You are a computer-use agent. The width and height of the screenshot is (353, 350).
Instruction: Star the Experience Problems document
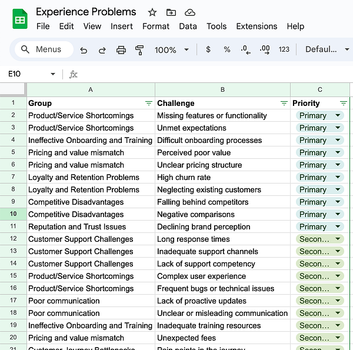click(x=152, y=12)
